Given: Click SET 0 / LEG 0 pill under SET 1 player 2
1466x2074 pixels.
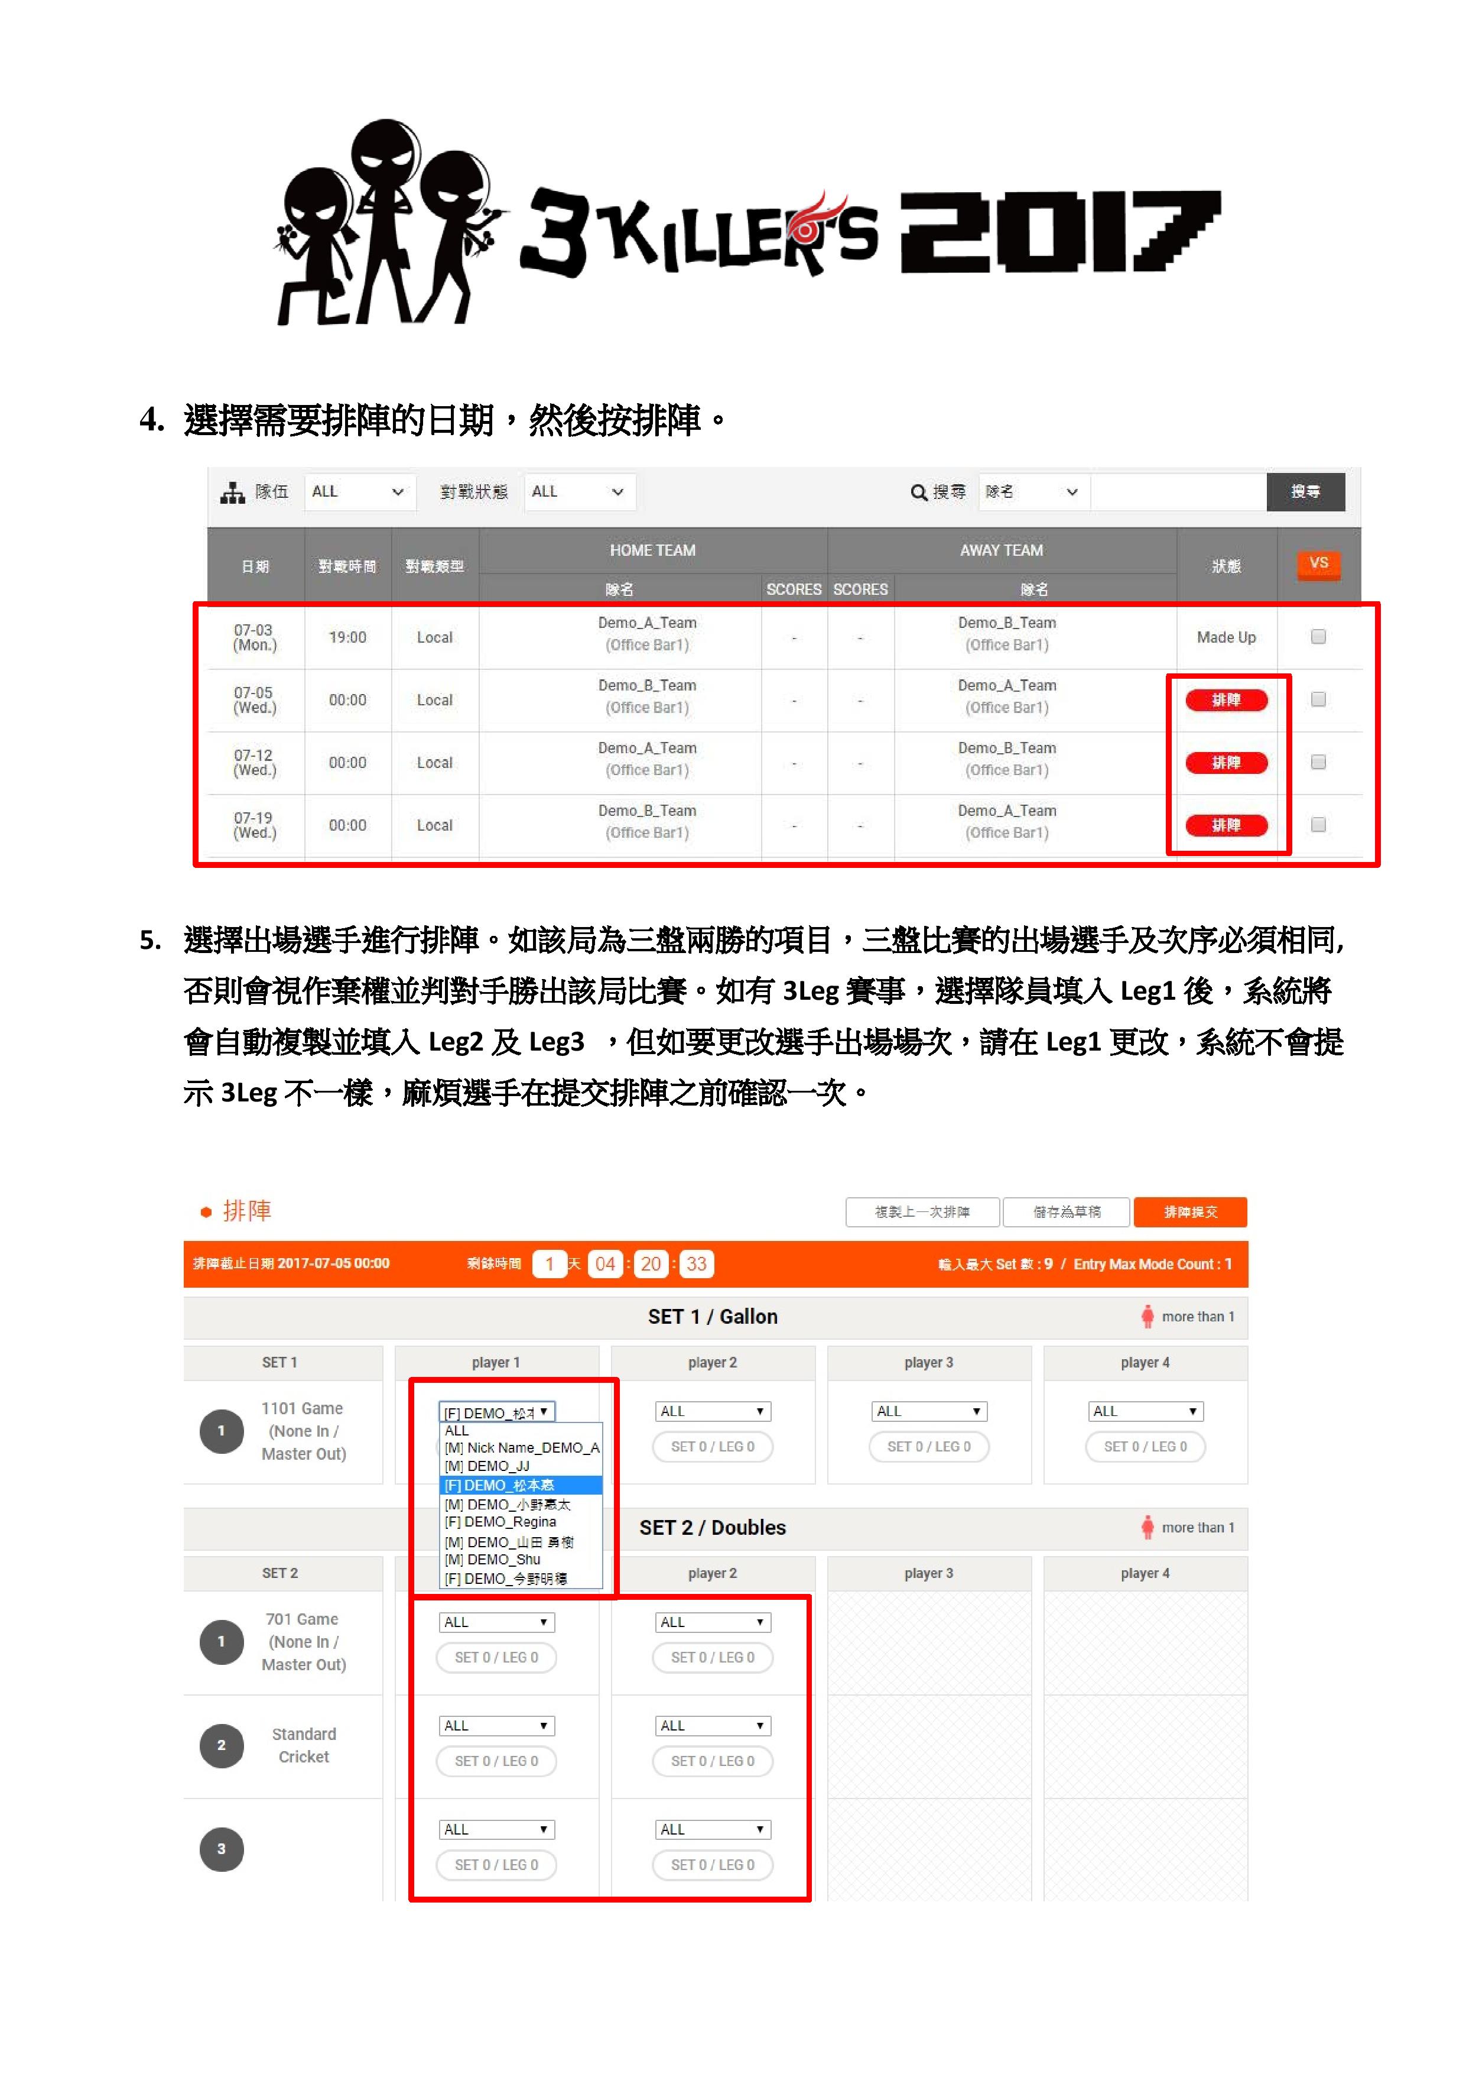Looking at the screenshot, I should [x=713, y=1447].
